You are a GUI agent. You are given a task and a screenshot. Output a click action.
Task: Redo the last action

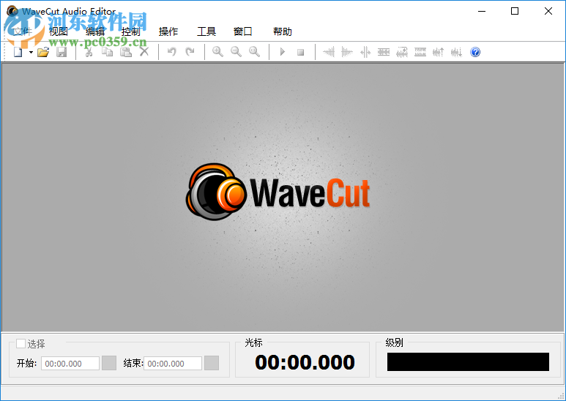point(190,52)
